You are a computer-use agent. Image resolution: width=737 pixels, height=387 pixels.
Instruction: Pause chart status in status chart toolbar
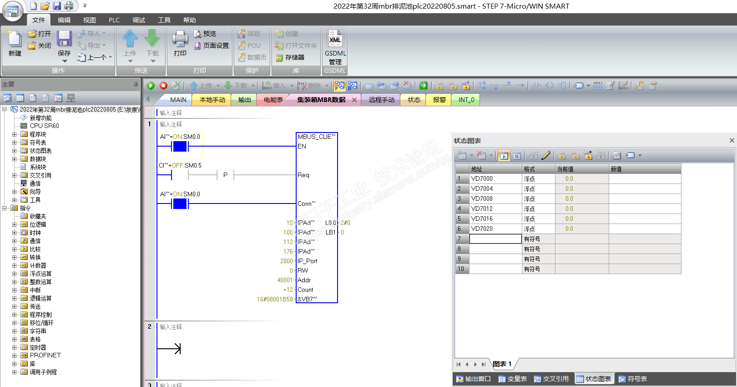(x=517, y=156)
